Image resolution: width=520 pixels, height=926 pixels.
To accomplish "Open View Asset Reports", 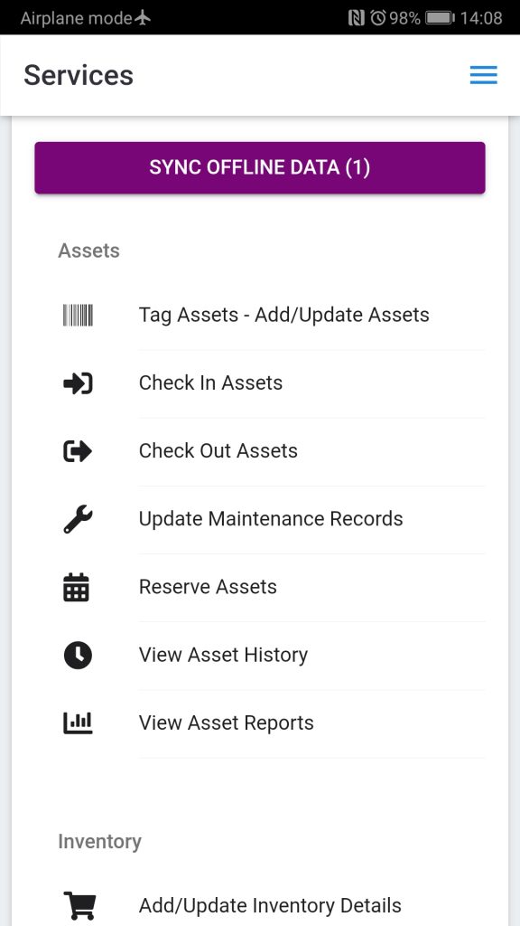I will (227, 723).
